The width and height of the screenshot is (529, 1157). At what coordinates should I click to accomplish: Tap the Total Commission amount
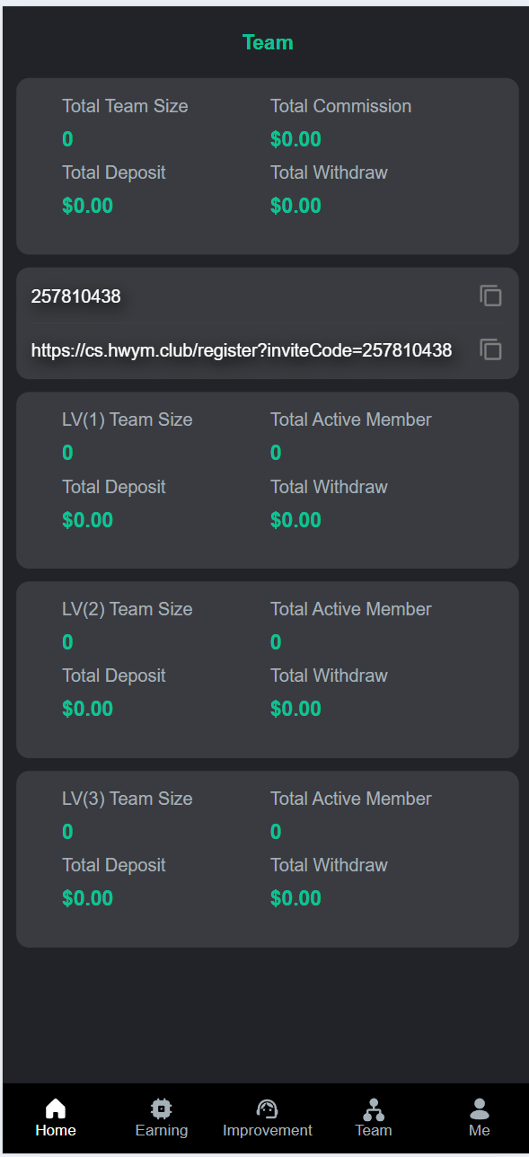click(x=295, y=139)
